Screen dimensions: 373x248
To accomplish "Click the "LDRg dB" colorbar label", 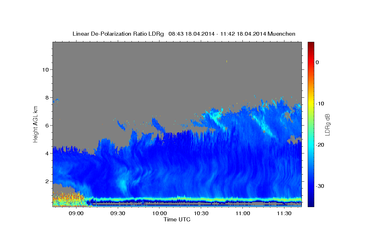I will [x=327, y=124].
